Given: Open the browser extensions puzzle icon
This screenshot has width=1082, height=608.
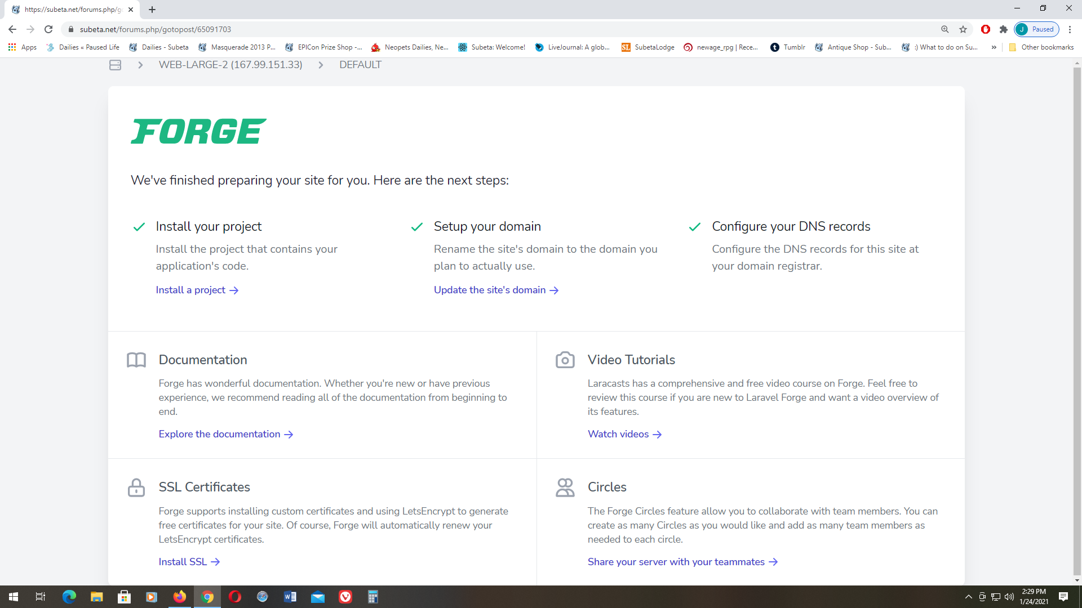Looking at the screenshot, I should click(1004, 29).
